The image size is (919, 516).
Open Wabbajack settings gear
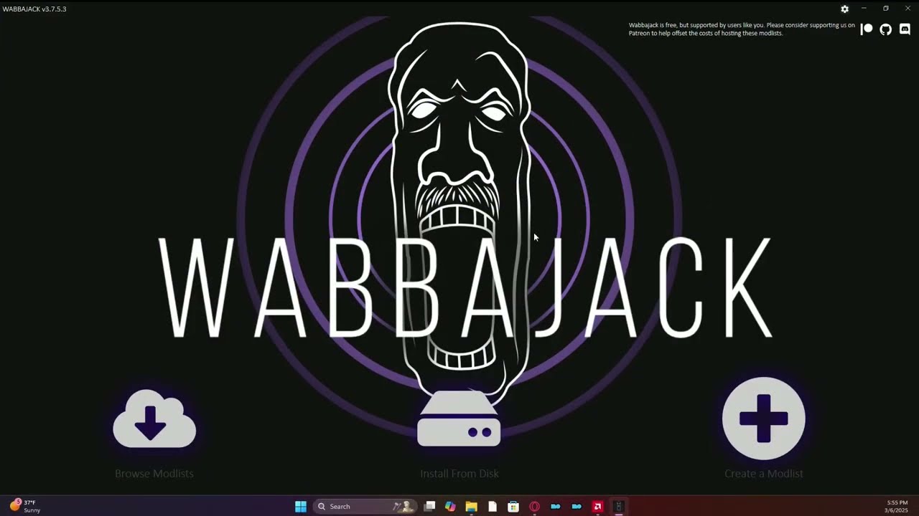point(844,9)
